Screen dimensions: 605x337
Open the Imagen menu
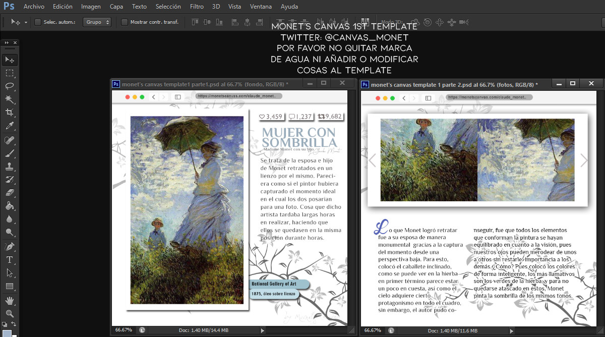(x=91, y=7)
